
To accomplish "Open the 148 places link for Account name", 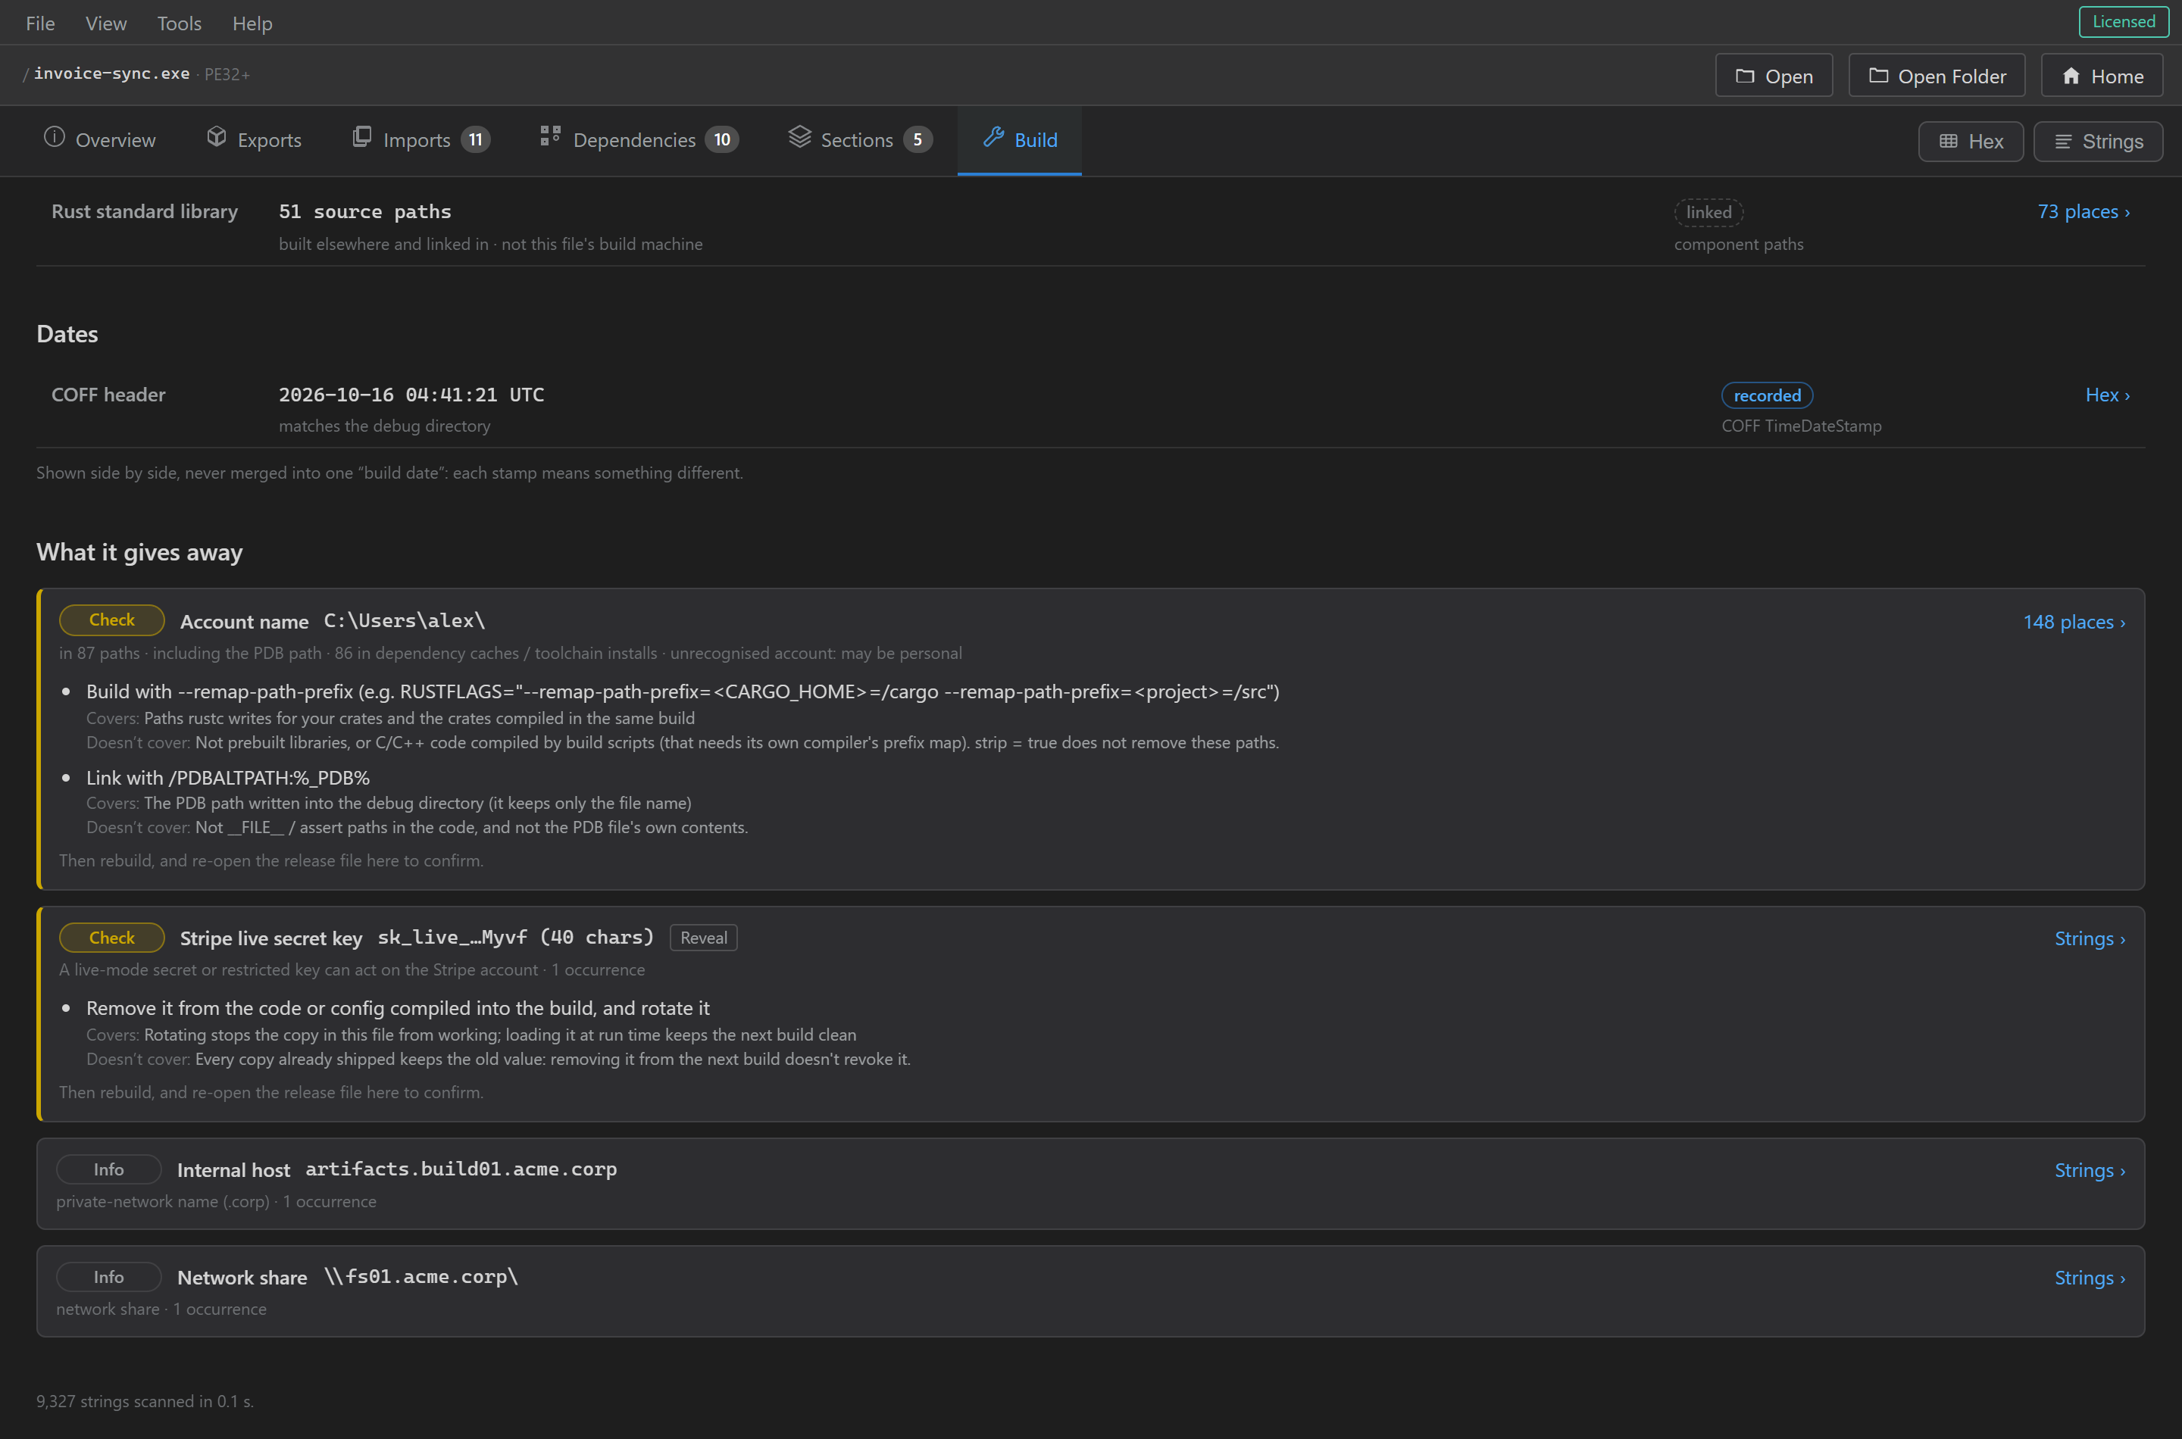I will pyautogui.click(x=2073, y=623).
